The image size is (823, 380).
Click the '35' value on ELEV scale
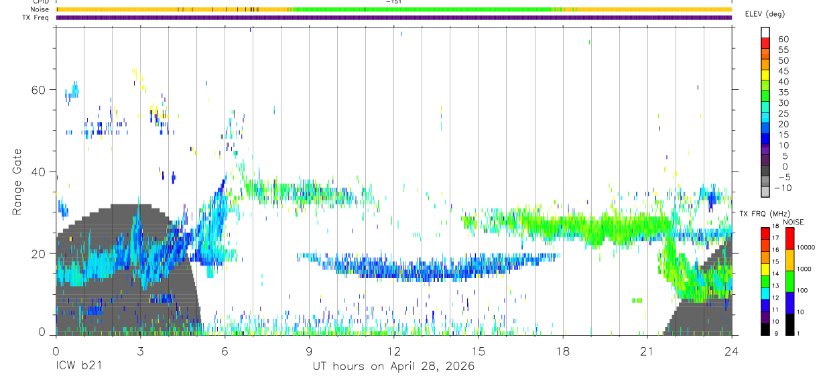[x=783, y=92]
